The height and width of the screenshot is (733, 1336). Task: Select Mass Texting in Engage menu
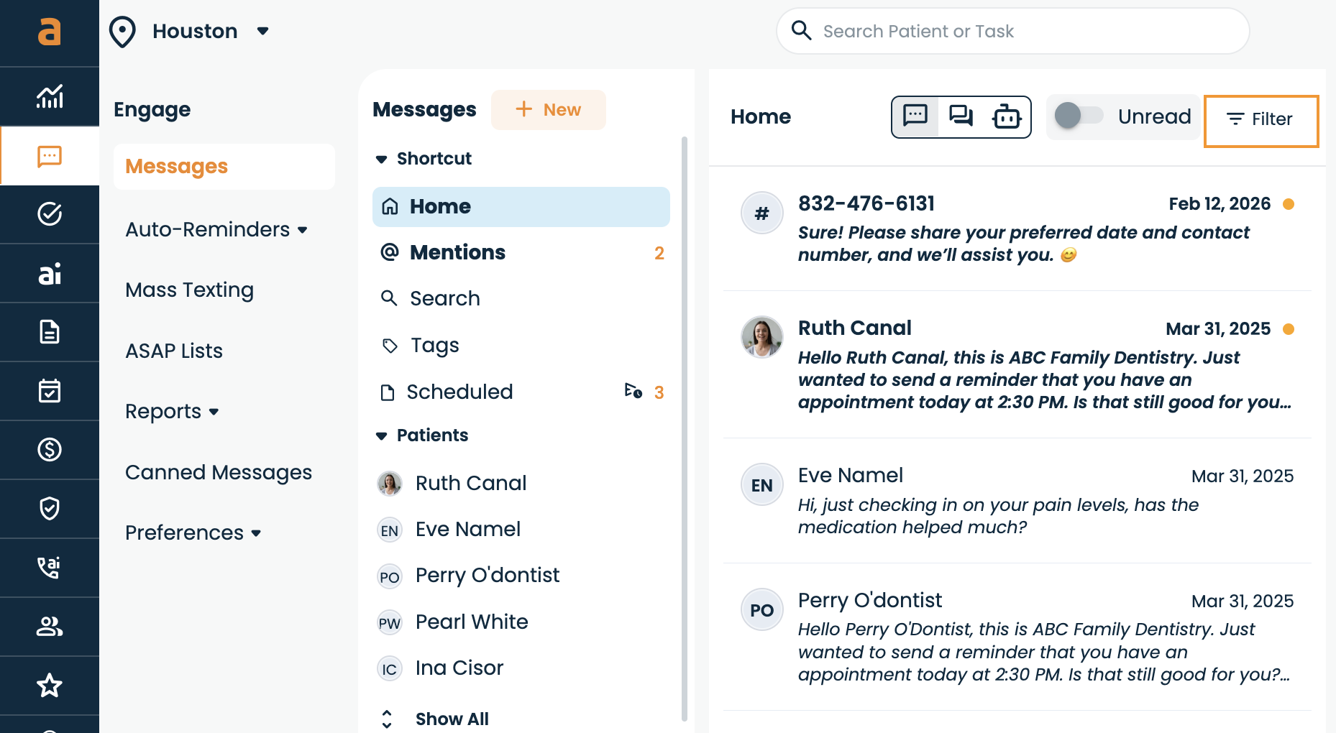189,290
